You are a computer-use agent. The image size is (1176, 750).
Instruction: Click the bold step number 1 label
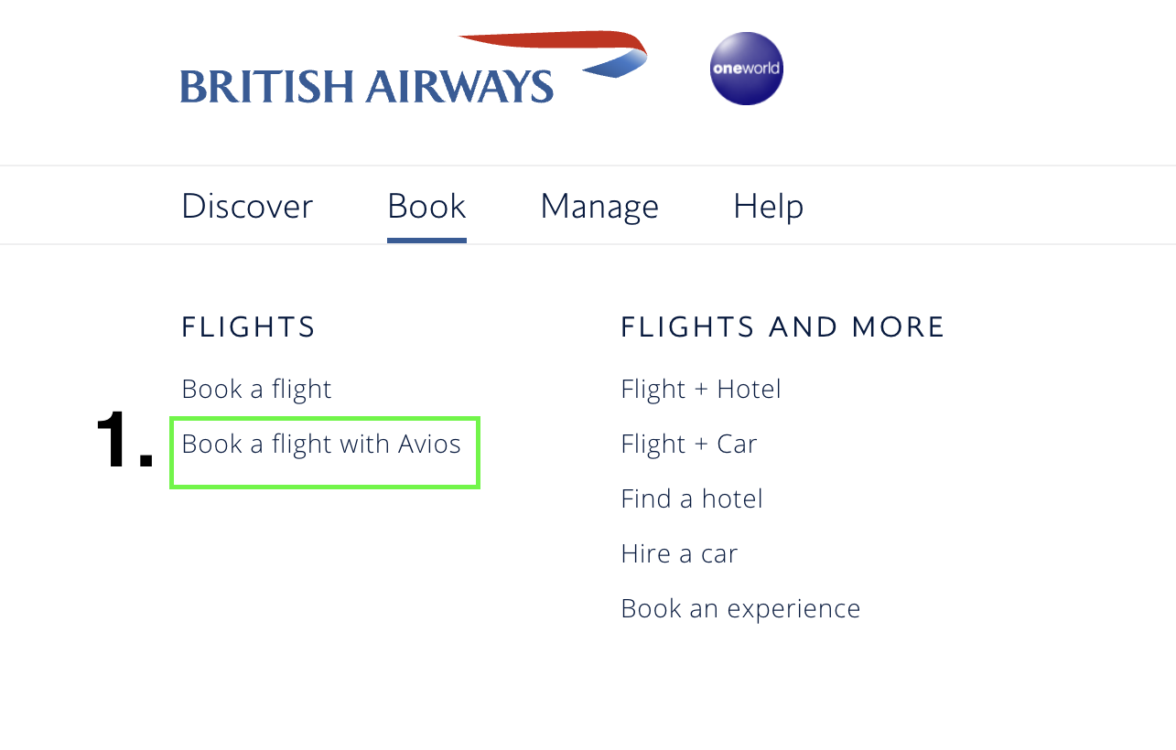point(124,443)
